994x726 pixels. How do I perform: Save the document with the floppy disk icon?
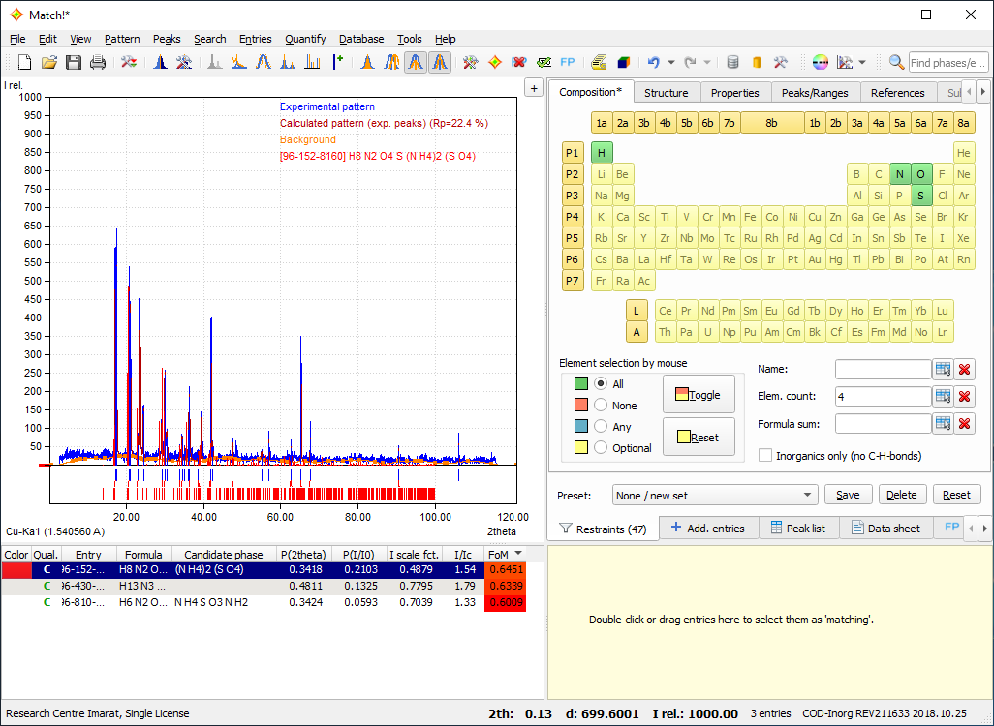click(x=73, y=62)
